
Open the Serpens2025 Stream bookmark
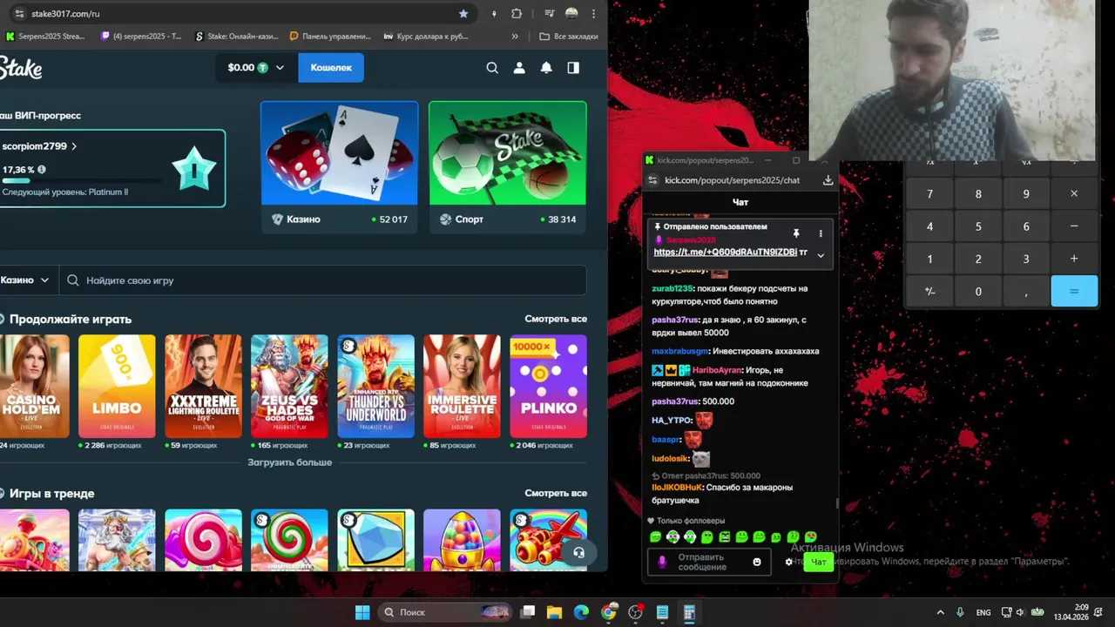pyautogui.click(x=45, y=37)
